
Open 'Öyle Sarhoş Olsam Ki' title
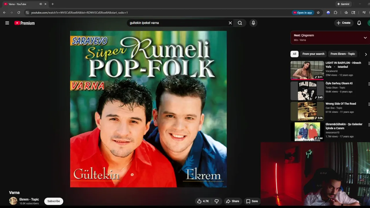click(339, 83)
